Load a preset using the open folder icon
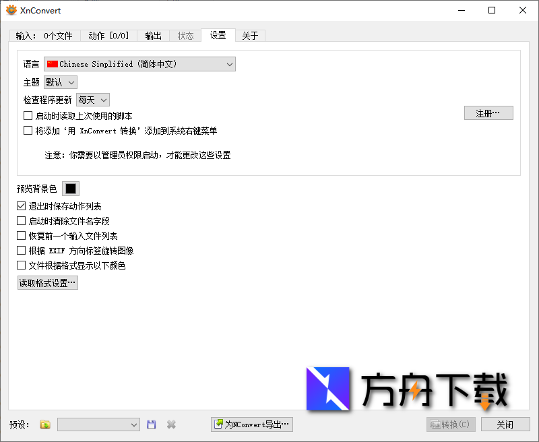This screenshot has width=539, height=442. 44,424
